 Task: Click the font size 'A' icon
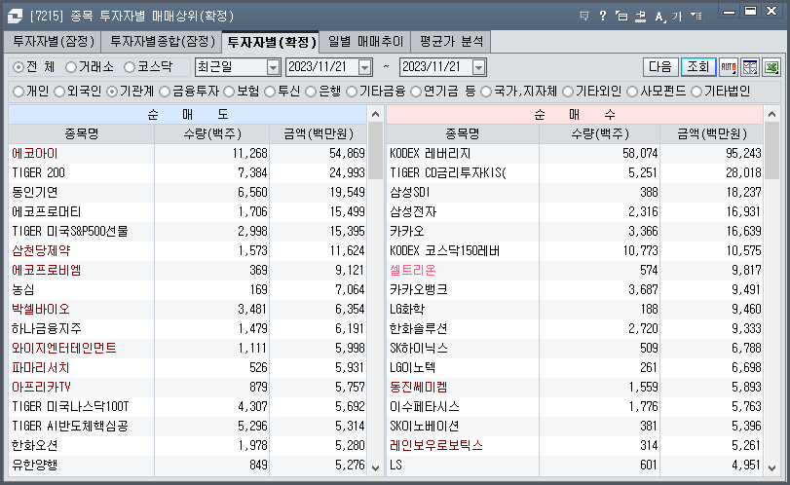(659, 17)
